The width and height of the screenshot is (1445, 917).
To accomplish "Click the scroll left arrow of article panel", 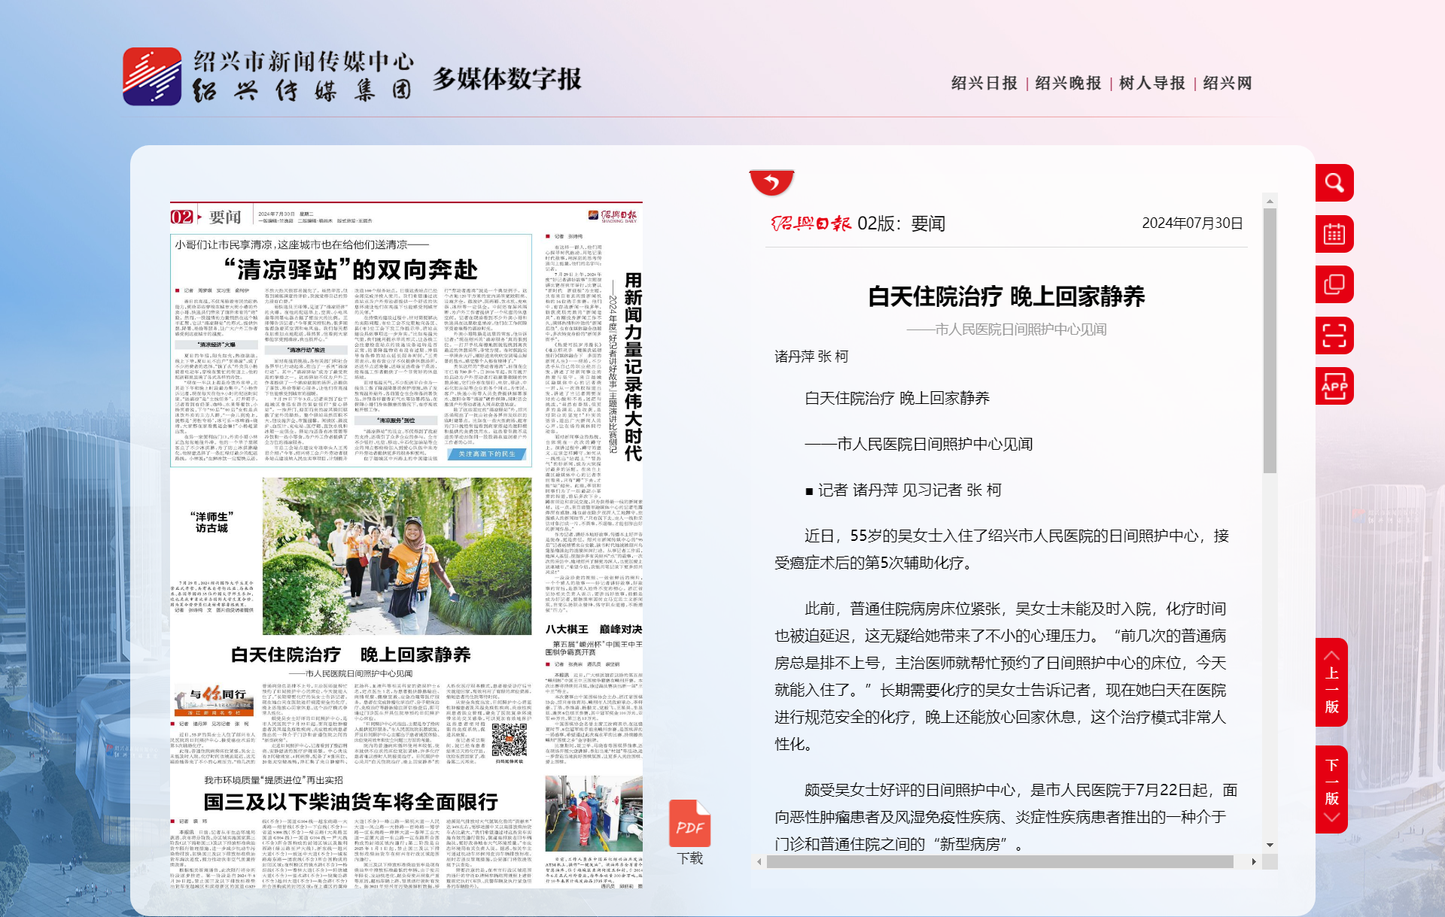I will 759,861.
